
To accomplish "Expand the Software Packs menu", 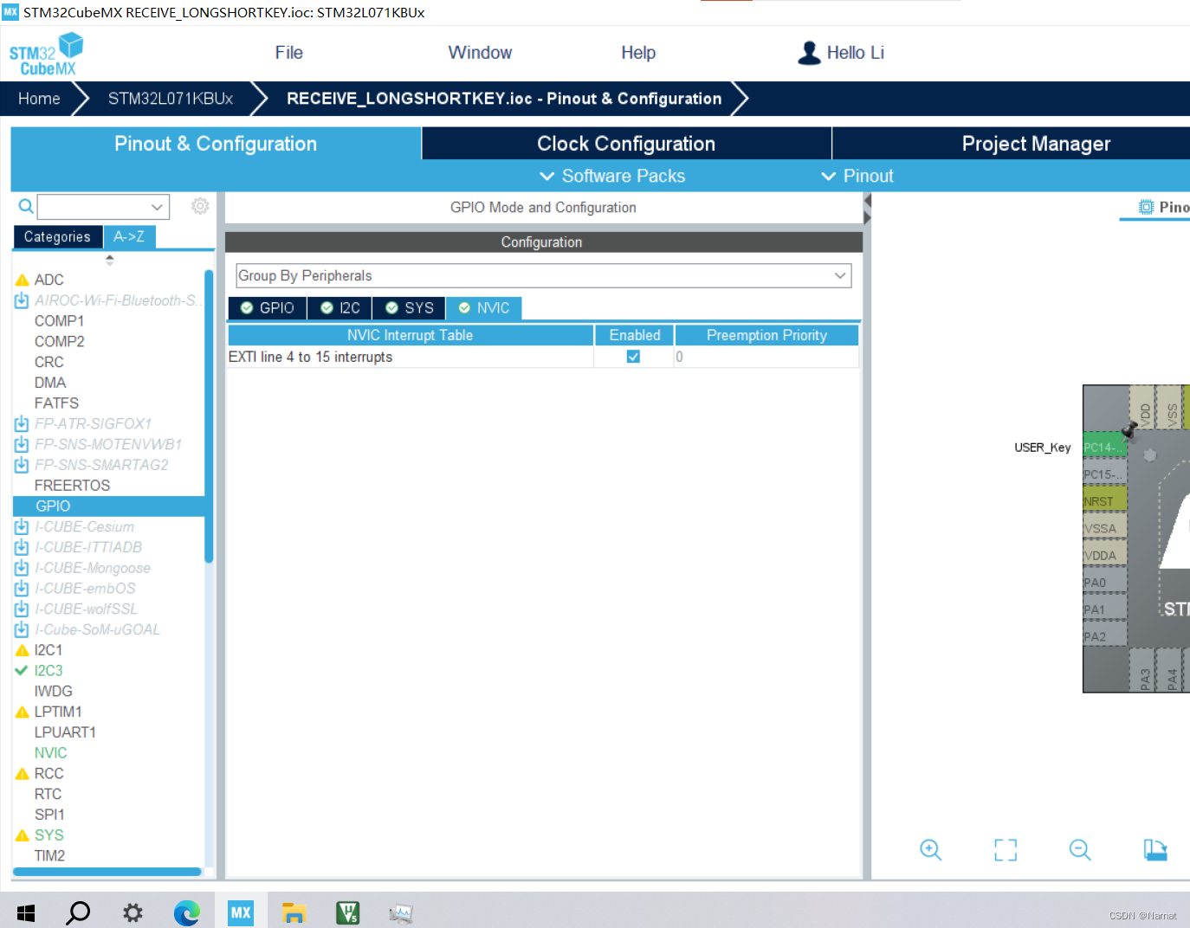I will tap(612, 177).
